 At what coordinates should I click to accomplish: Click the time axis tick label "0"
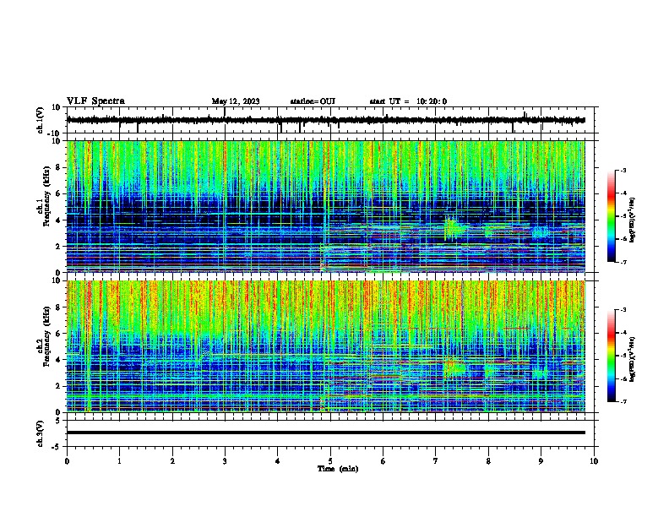(67, 461)
